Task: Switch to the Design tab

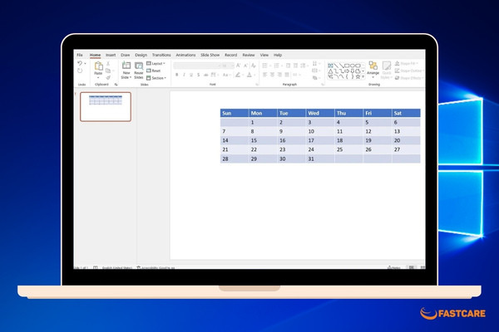Action: point(141,55)
